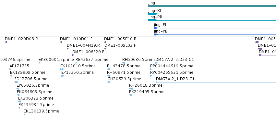Open the AF171725 EST label
The height and width of the screenshot is (116, 276).
tap(19, 66)
